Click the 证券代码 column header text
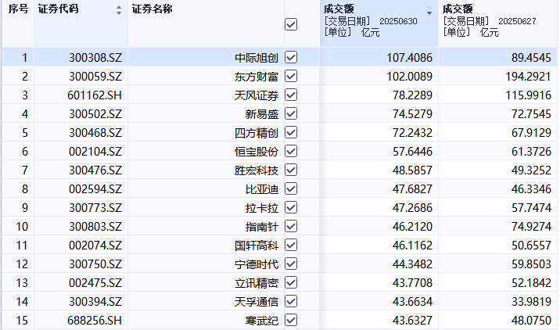 tap(58, 9)
